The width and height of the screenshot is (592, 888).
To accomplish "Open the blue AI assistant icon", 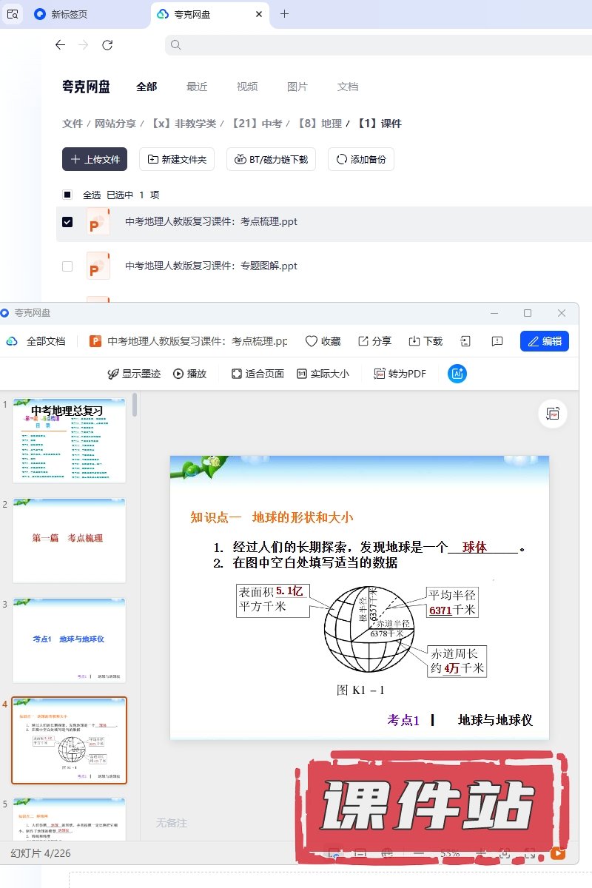I will pos(457,374).
